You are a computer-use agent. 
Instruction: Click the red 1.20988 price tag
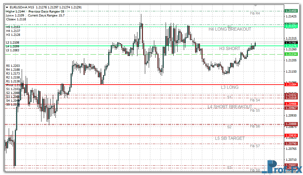(291, 104)
